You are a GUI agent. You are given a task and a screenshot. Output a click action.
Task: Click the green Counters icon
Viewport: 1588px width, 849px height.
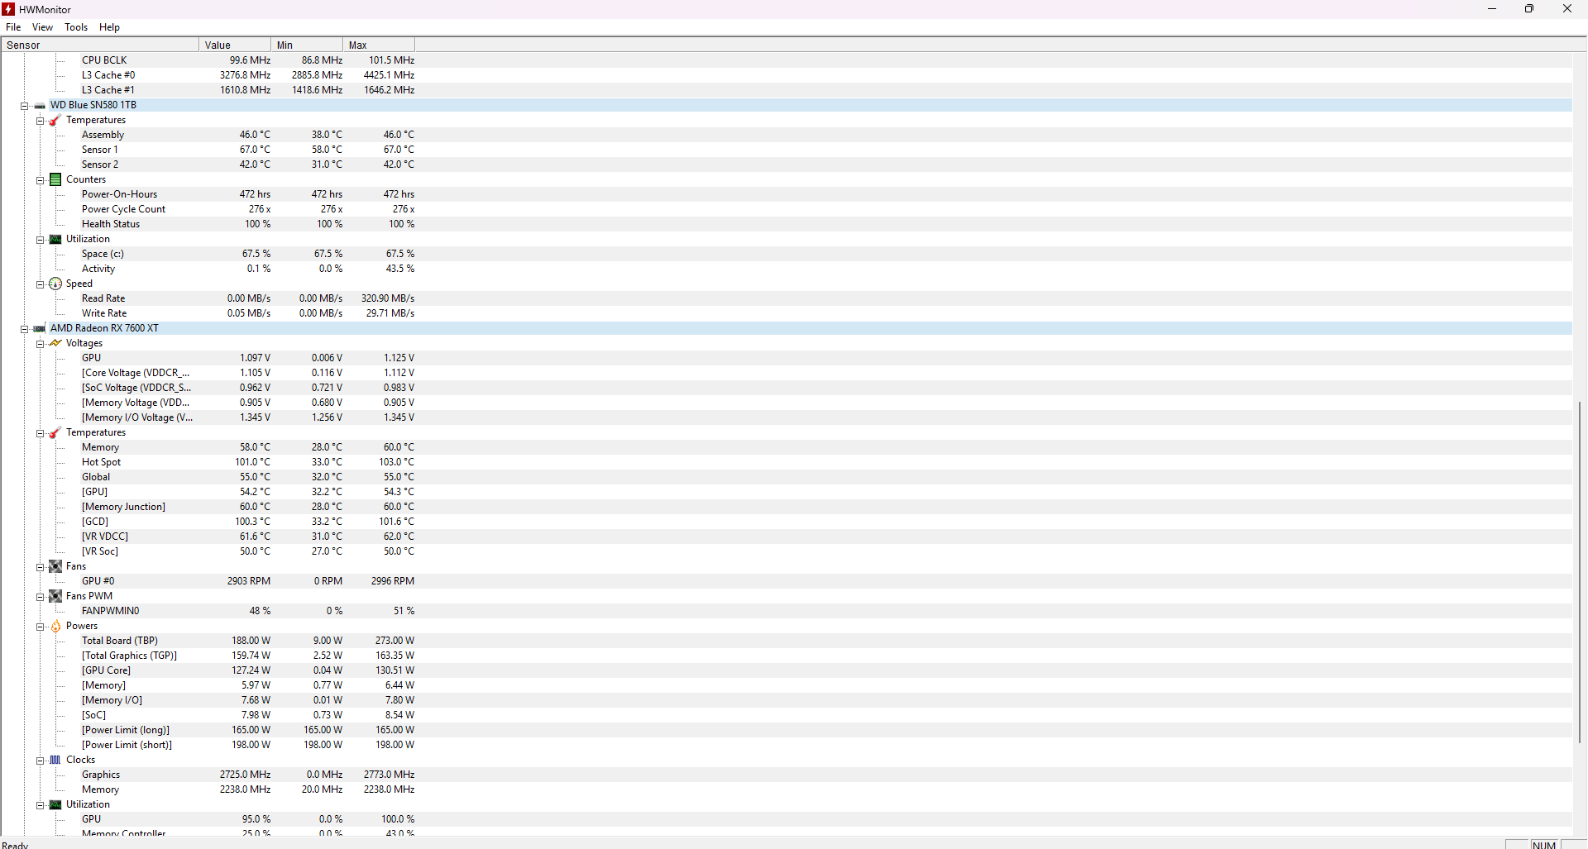click(55, 179)
